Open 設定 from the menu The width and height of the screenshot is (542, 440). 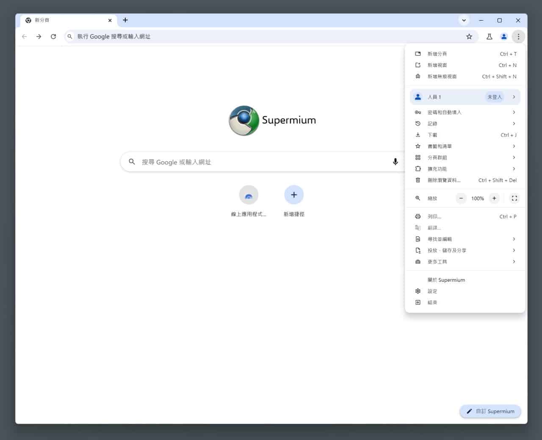432,291
